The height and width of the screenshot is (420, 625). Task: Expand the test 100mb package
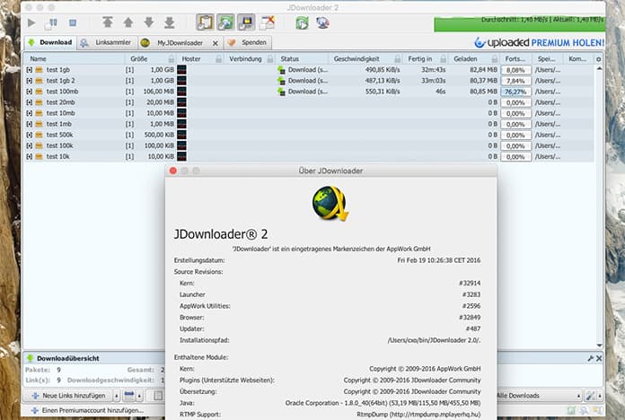pyautogui.click(x=29, y=92)
